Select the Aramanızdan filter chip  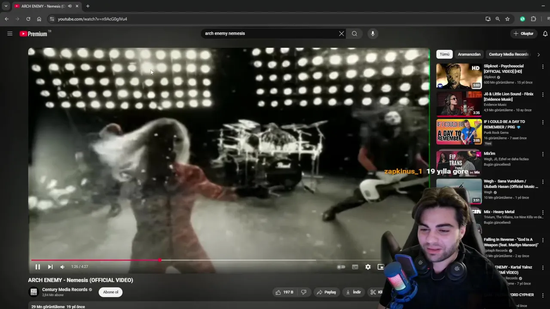pos(469,55)
